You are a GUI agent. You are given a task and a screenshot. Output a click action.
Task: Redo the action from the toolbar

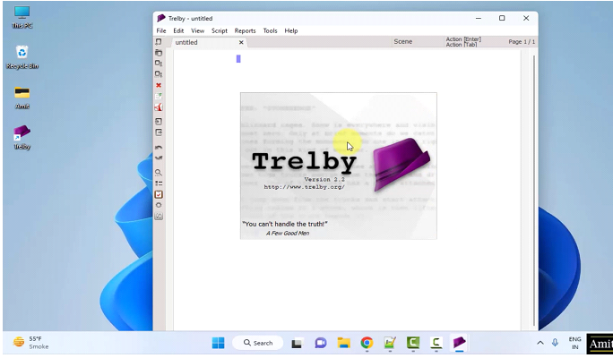point(159,158)
